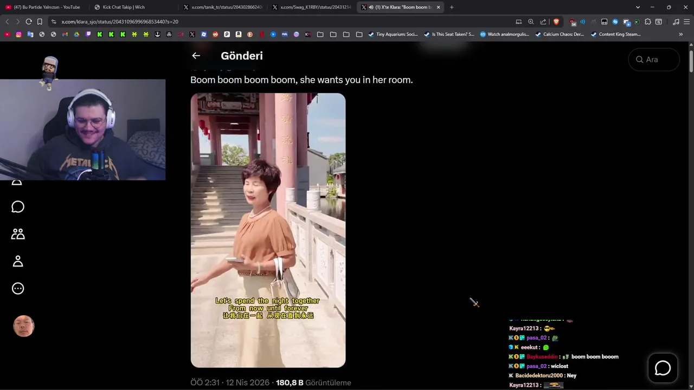Open the browser hamburger main menu
694x390 pixels.
coord(686,22)
